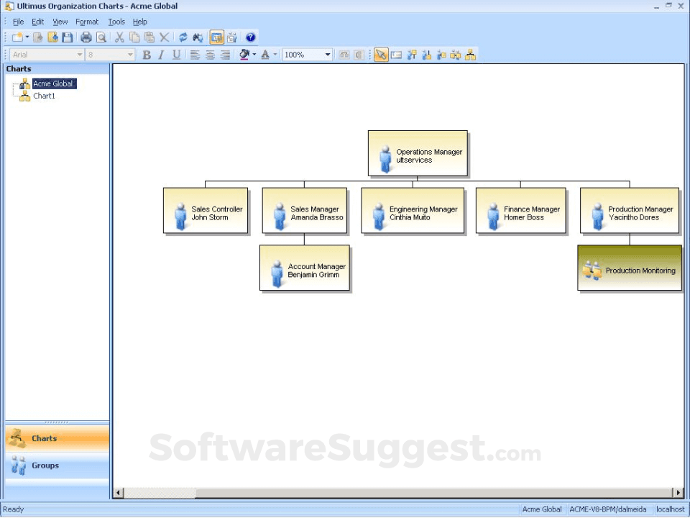Click the Cut scissors icon

pos(119,37)
